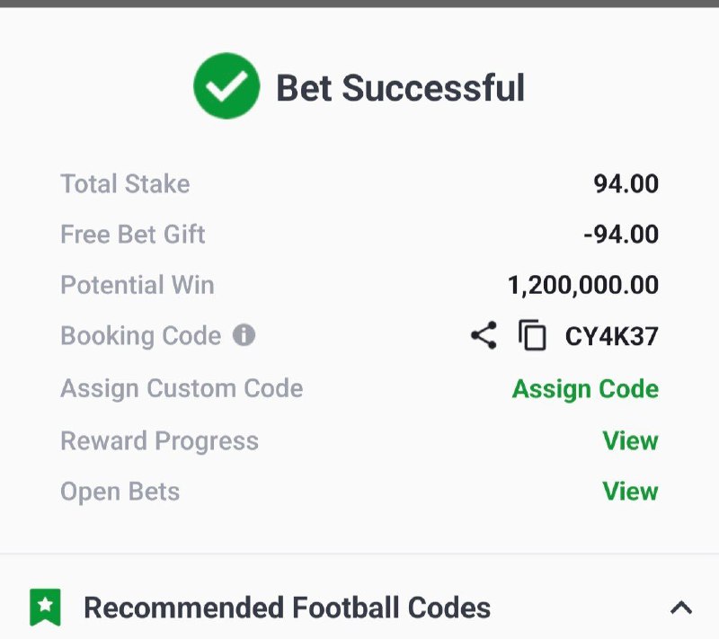Click the Booking Code label
Screen dimensions: 719x639
pos(140,336)
